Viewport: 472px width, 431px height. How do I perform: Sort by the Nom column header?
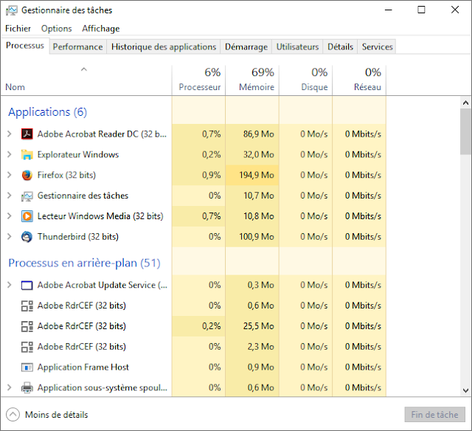tap(86, 80)
